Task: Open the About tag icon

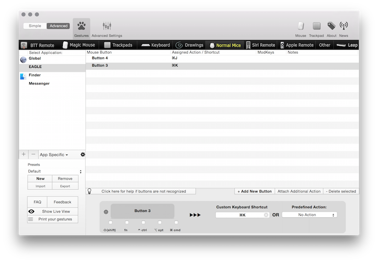Action: click(x=332, y=26)
